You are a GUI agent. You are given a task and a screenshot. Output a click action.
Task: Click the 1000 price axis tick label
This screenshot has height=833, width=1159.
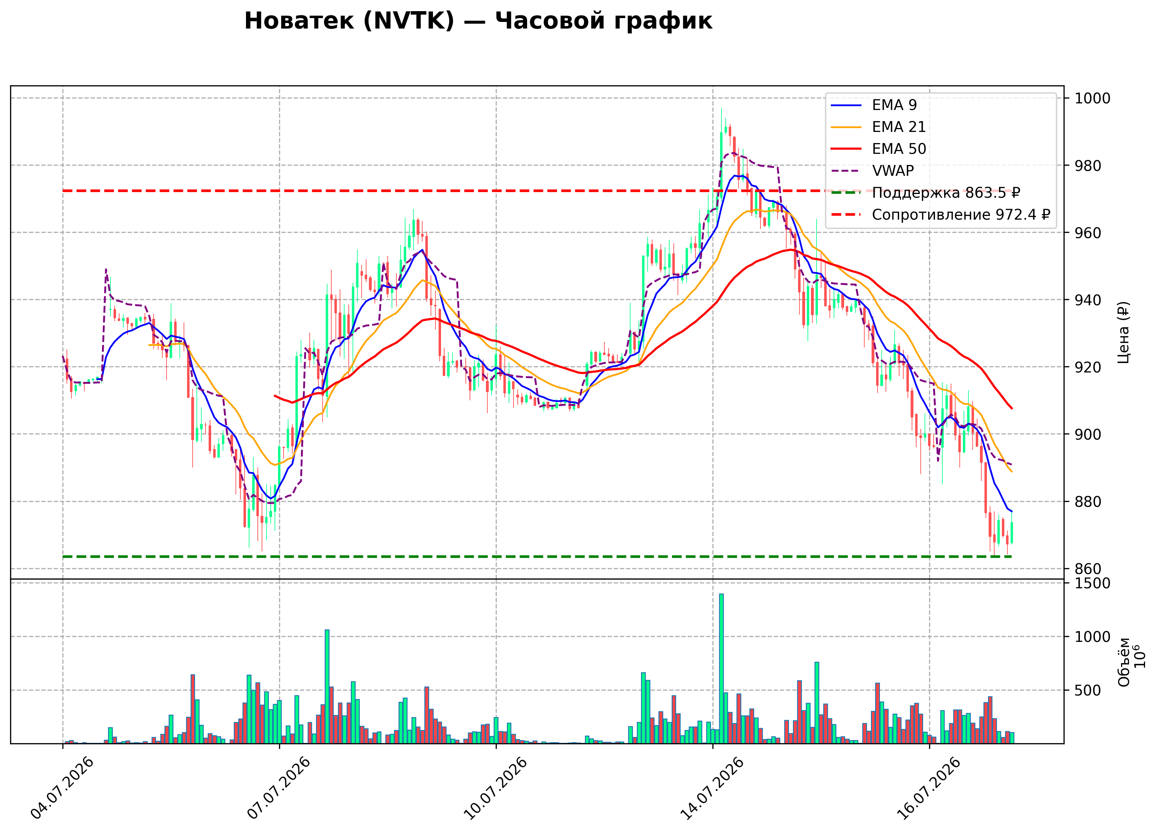tap(1092, 99)
